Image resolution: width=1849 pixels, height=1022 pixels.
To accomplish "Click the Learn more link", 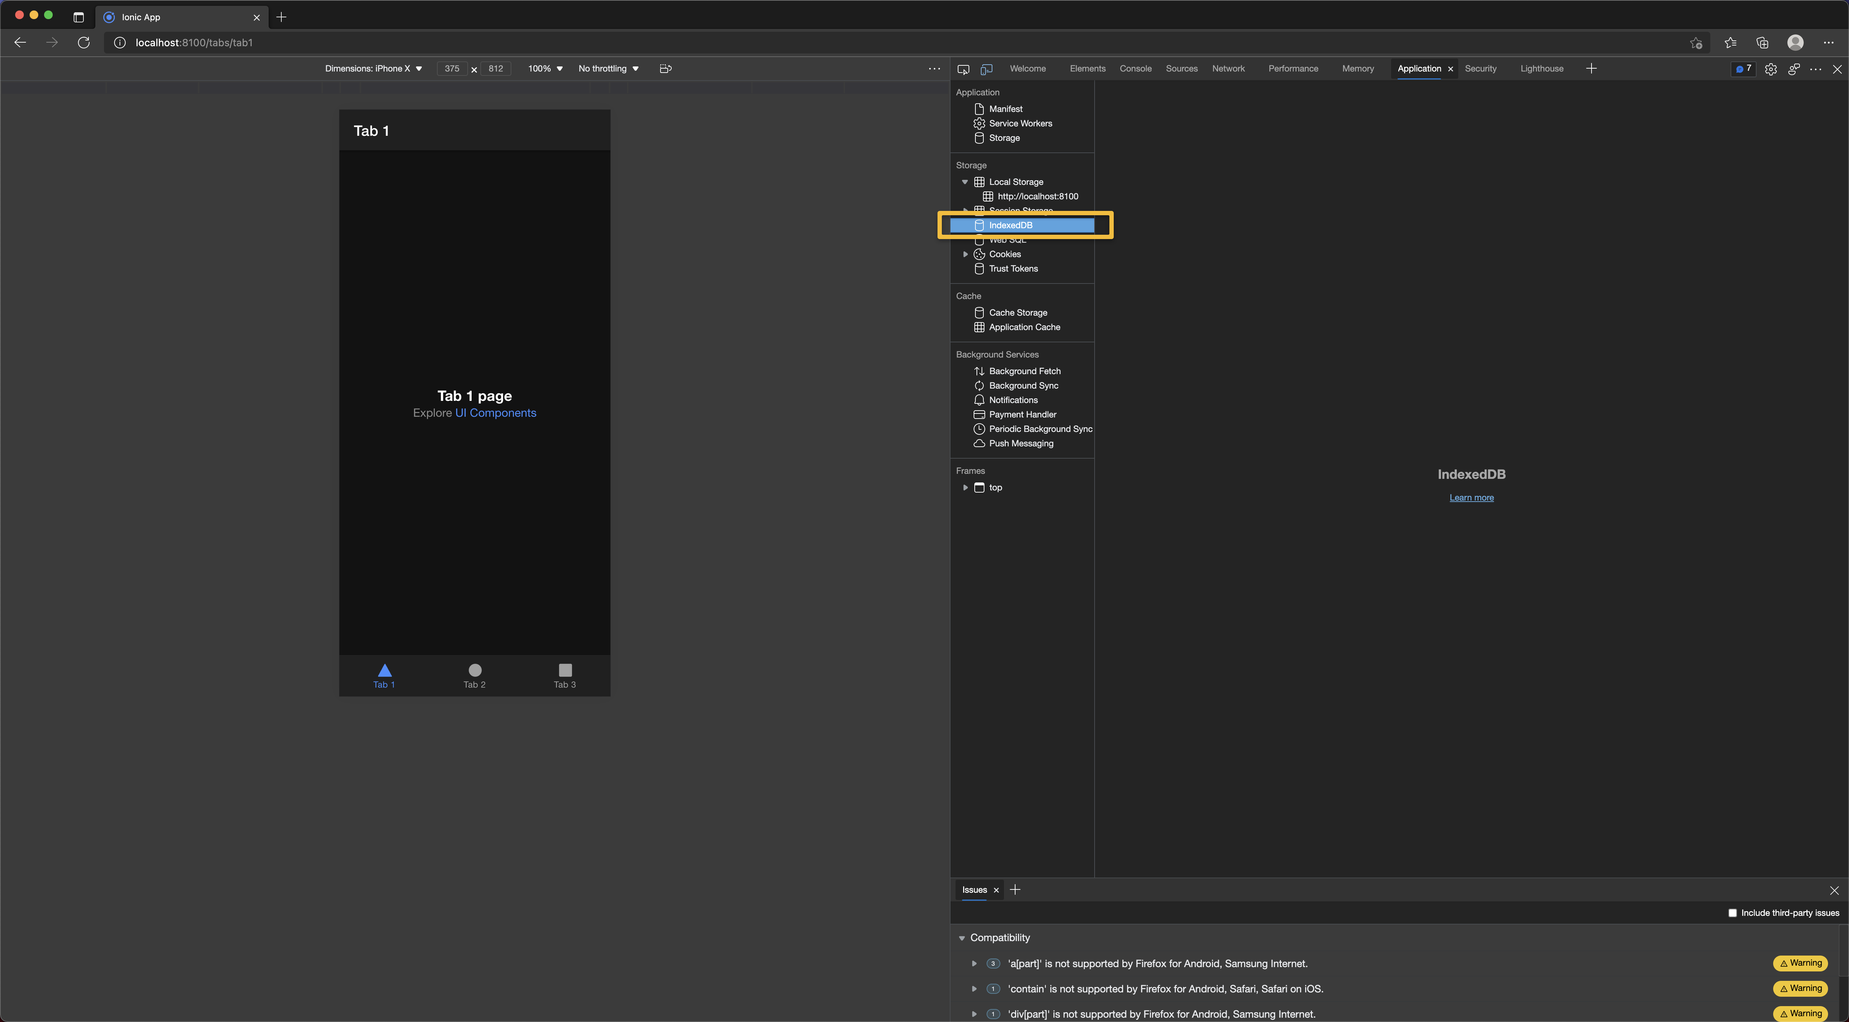I will coord(1471,497).
